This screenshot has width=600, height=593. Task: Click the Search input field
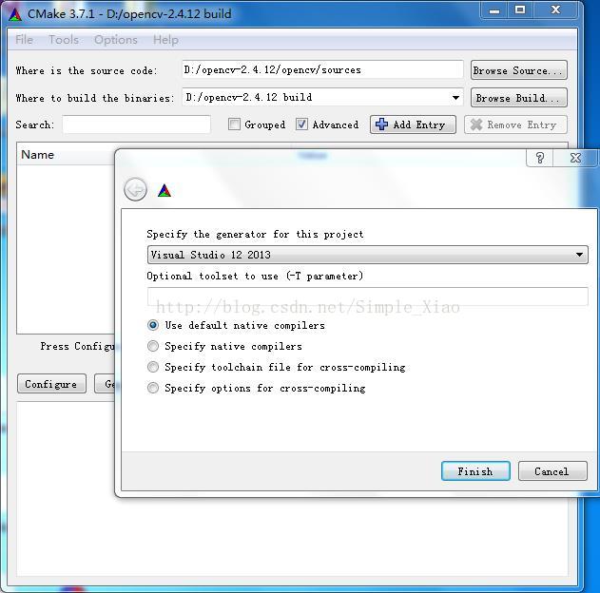[x=137, y=124]
